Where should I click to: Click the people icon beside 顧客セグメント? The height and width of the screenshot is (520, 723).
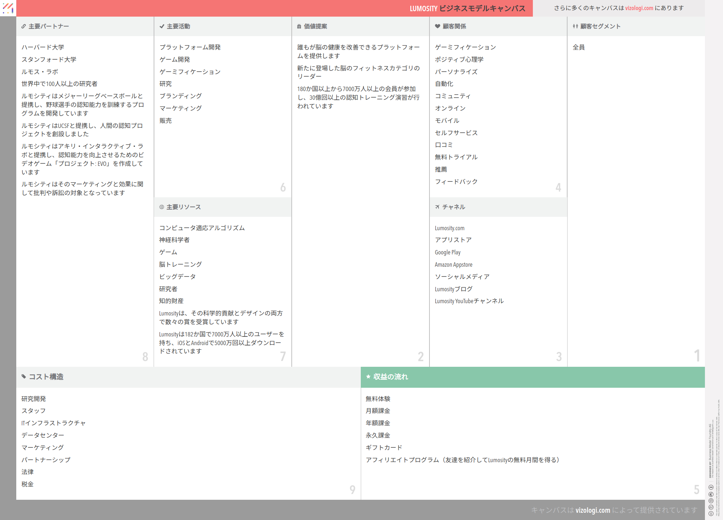click(575, 26)
